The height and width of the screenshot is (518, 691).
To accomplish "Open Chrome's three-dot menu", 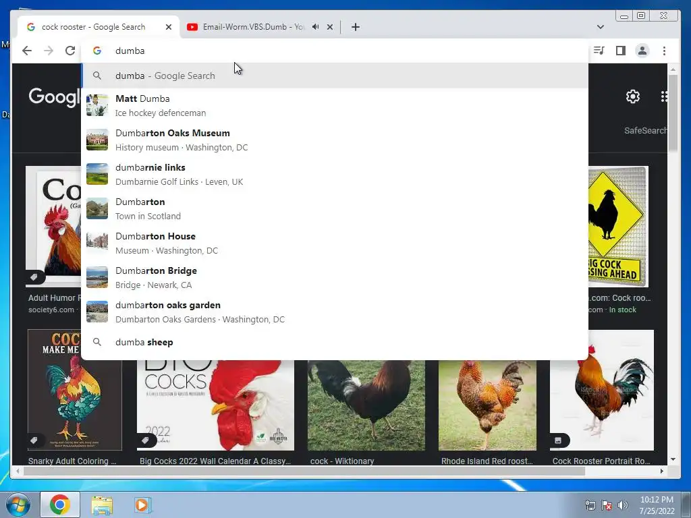I will pos(664,51).
